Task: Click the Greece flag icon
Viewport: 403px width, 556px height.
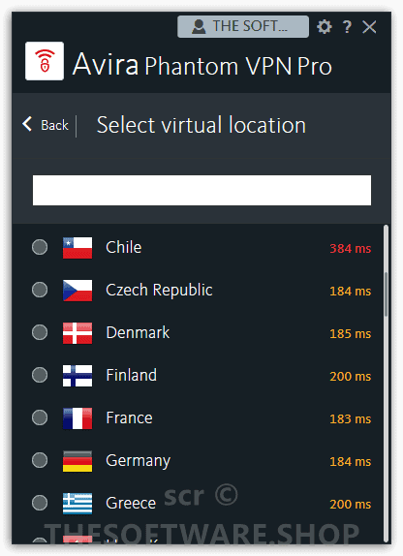Action: [77, 503]
